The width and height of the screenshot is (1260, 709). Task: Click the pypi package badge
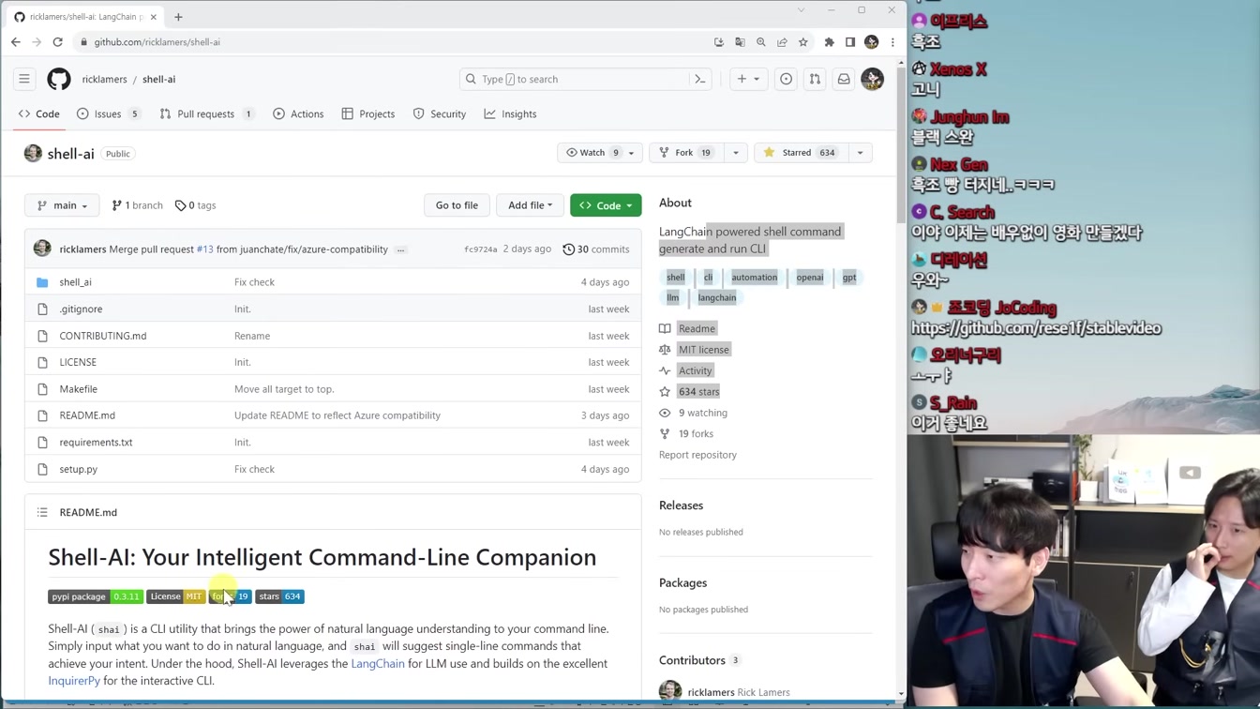click(x=95, y=596)
